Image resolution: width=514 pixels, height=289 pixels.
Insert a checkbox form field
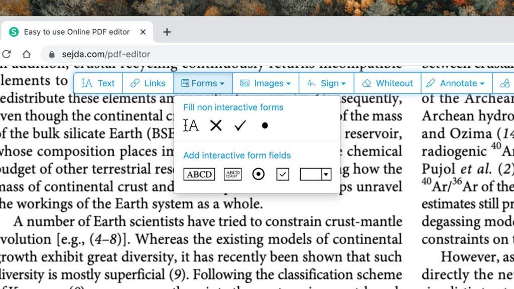coord(283,174)
